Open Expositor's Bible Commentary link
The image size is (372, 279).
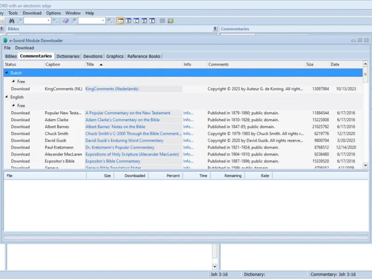pyautogui.click(x=113, y=161)
